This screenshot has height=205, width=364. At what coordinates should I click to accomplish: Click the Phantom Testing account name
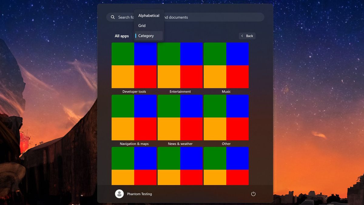click(x=140, y=194)
